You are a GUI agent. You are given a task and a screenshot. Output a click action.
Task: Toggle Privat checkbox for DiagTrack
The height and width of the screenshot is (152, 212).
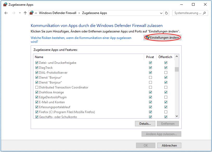point(150,68)
